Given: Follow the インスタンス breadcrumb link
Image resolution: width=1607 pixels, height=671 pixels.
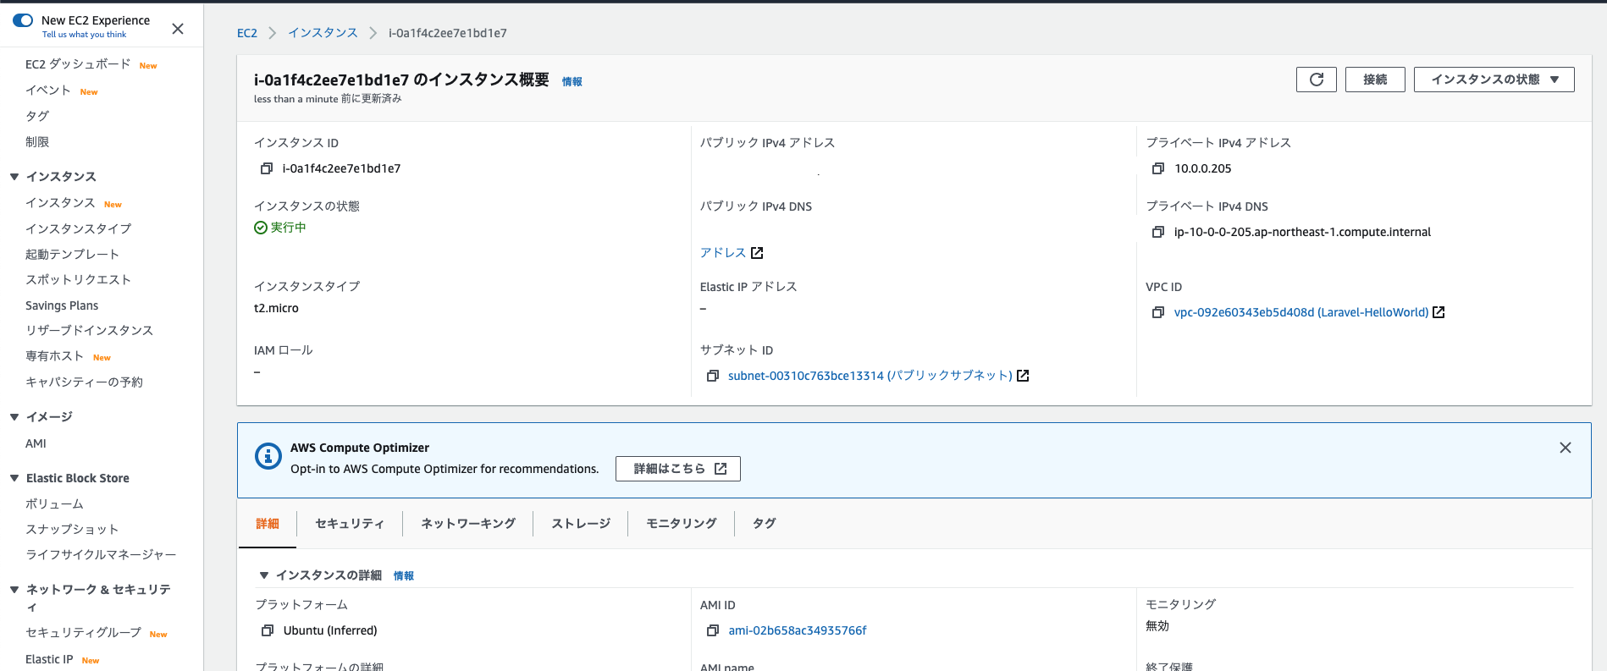Looking at the screenshot, I should coord(323,33).
